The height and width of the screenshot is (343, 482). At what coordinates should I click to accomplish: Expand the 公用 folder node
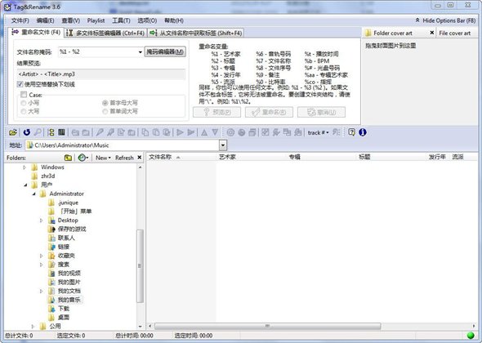click(x=33, y=326)
